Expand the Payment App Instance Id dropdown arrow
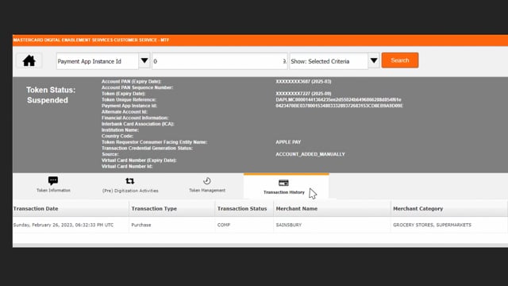508x286 pixels. click(144, 60)
